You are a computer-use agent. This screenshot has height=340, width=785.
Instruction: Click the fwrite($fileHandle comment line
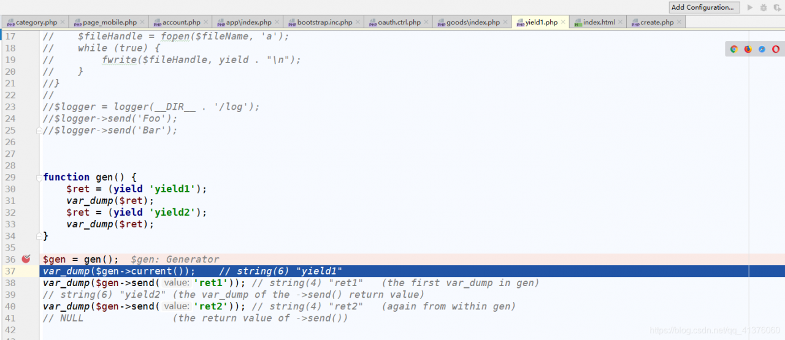(172, 59)
